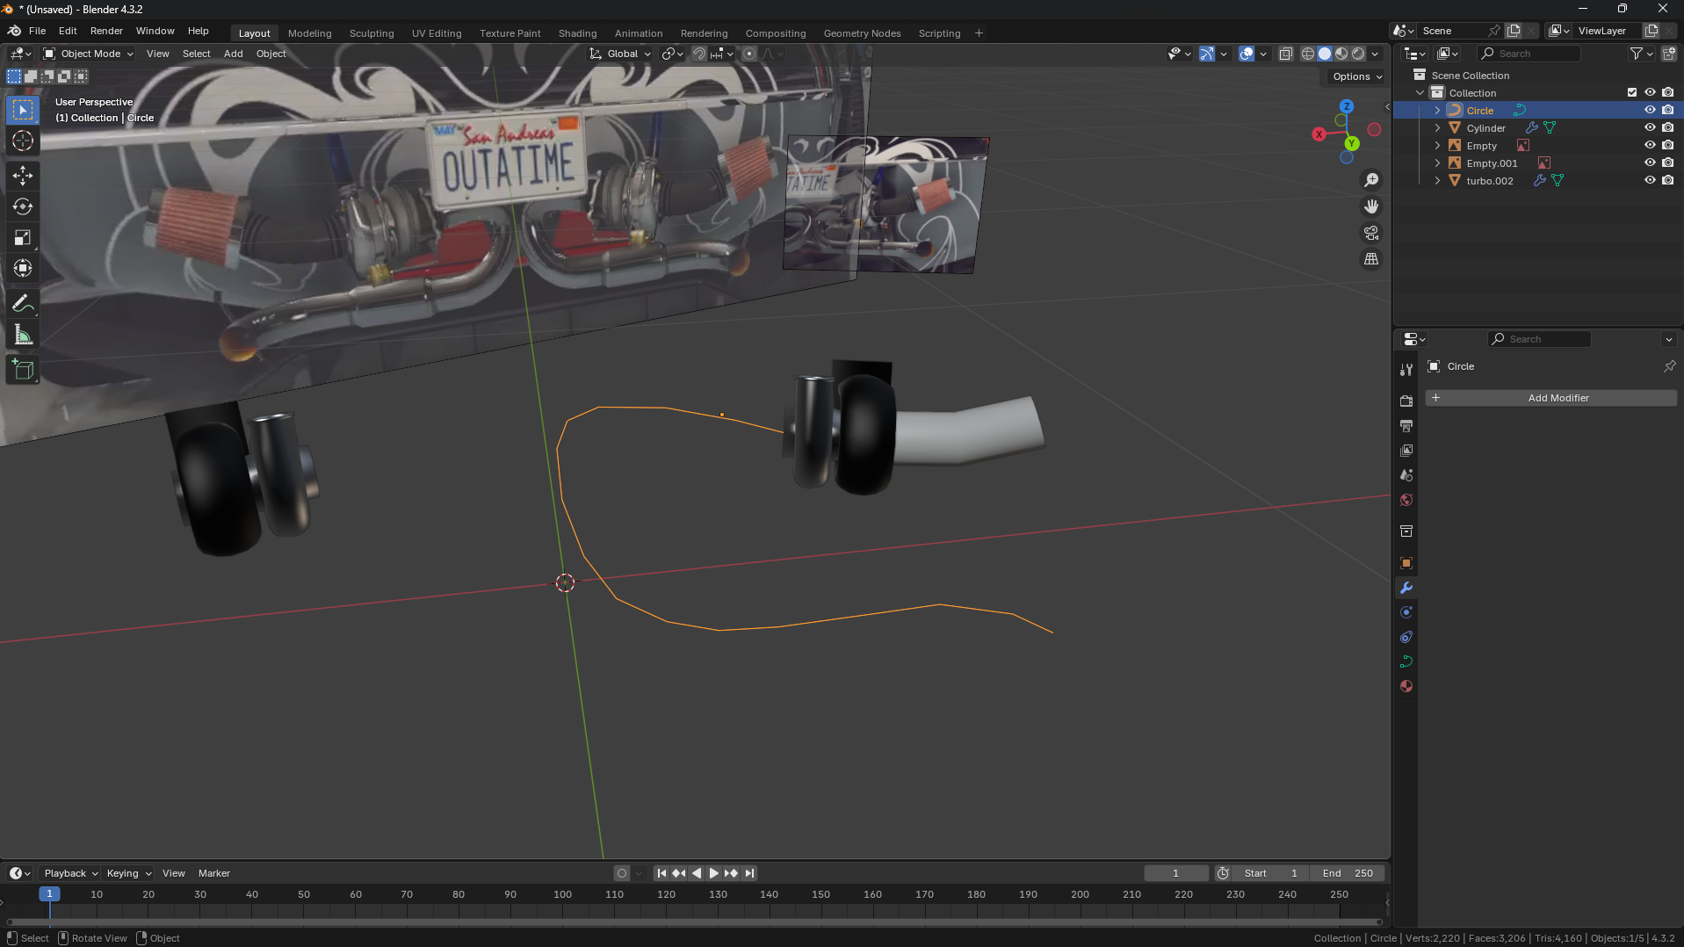Image resolution: width=1684 pixels, height=947 pixels.
Task: Hide turbo.002 object in viewport
Action: click(x=1650, y=180)
